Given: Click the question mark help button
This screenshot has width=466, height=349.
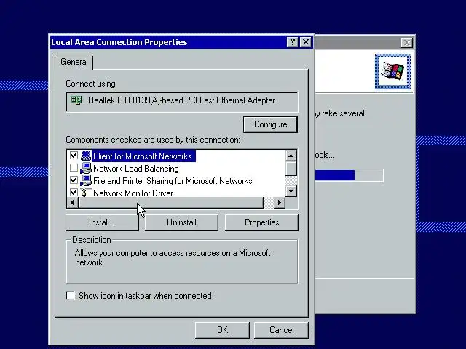Looking at the screenshot, I should tap(293, 42).
